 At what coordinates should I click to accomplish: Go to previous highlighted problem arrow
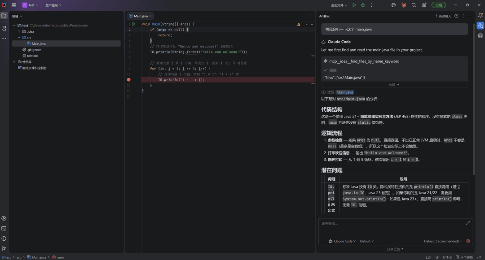point(307,24)
